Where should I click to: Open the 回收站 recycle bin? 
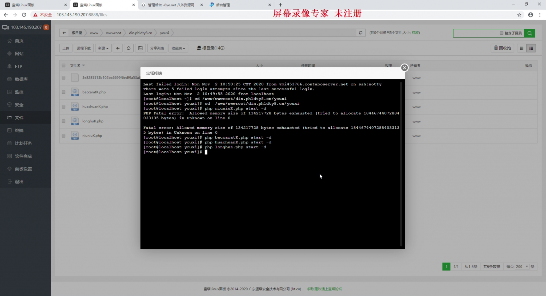502,48
